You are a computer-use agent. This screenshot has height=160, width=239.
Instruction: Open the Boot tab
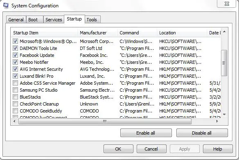point(35,20)
